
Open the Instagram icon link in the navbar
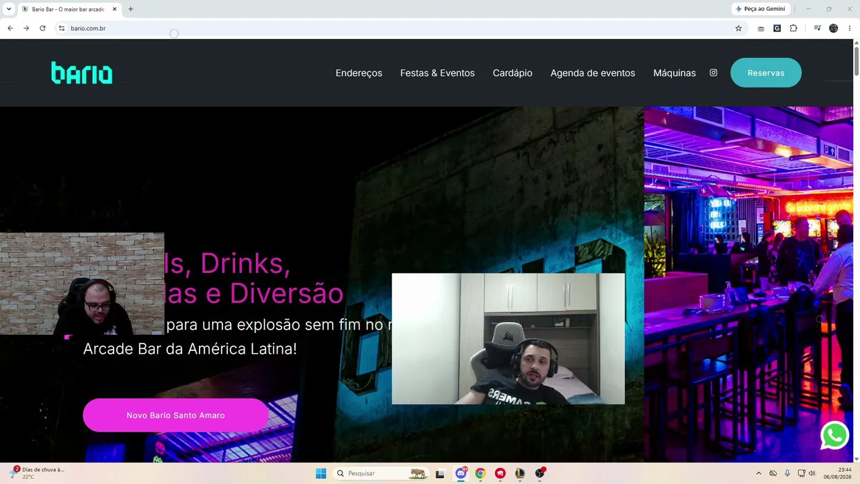pyautogui.click(x=714, y=73)
